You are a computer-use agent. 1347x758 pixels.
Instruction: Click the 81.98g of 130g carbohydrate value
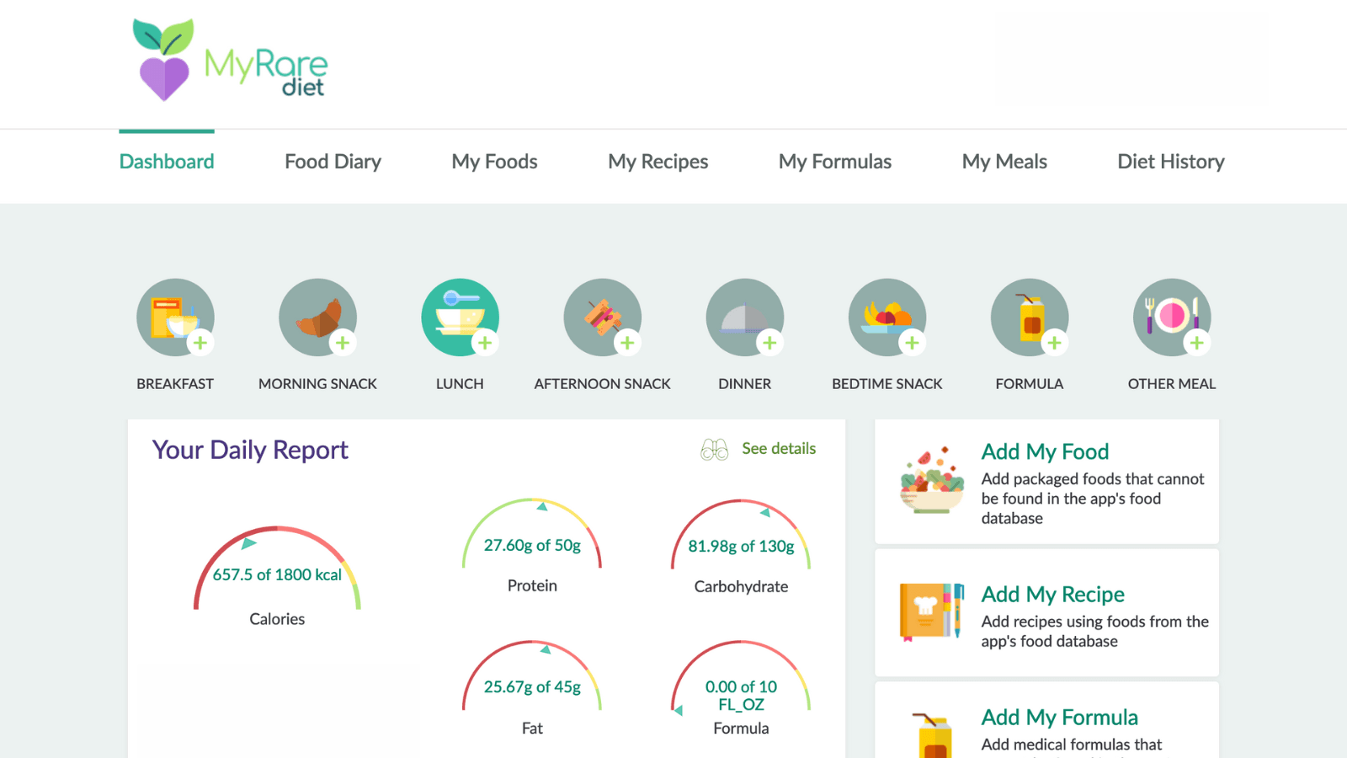tap(741, 547)
